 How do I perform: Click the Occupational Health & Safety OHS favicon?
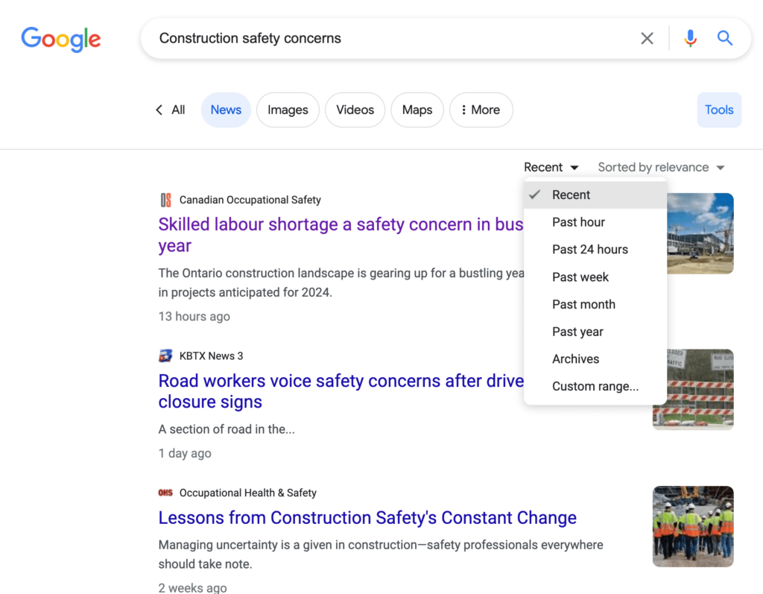tap(165, 493)
